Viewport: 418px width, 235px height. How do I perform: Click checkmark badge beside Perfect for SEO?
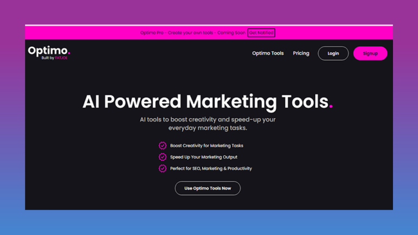pyautogui.click(x=162, y=169)
